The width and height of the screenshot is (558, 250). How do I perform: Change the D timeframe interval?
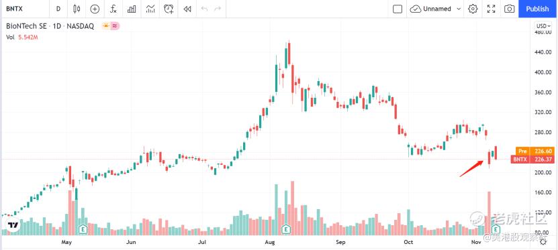pos(58,9)
